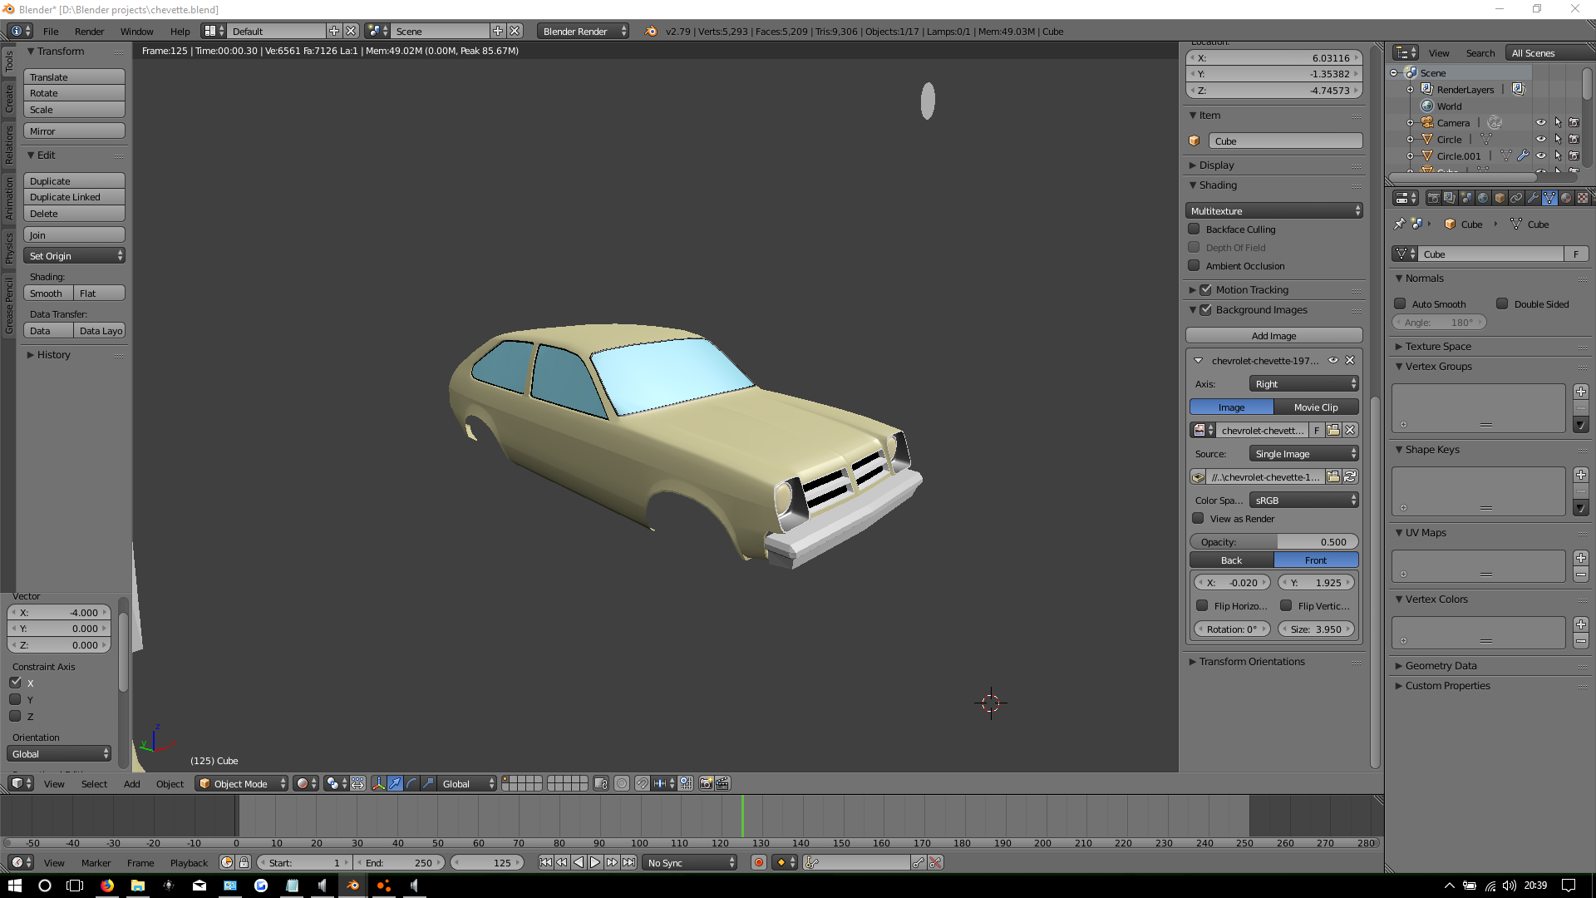Viewport: 1596px width, 898px height.
Task: Click the OpenGL render image icon in 3D header
Action: pos(706,783)
